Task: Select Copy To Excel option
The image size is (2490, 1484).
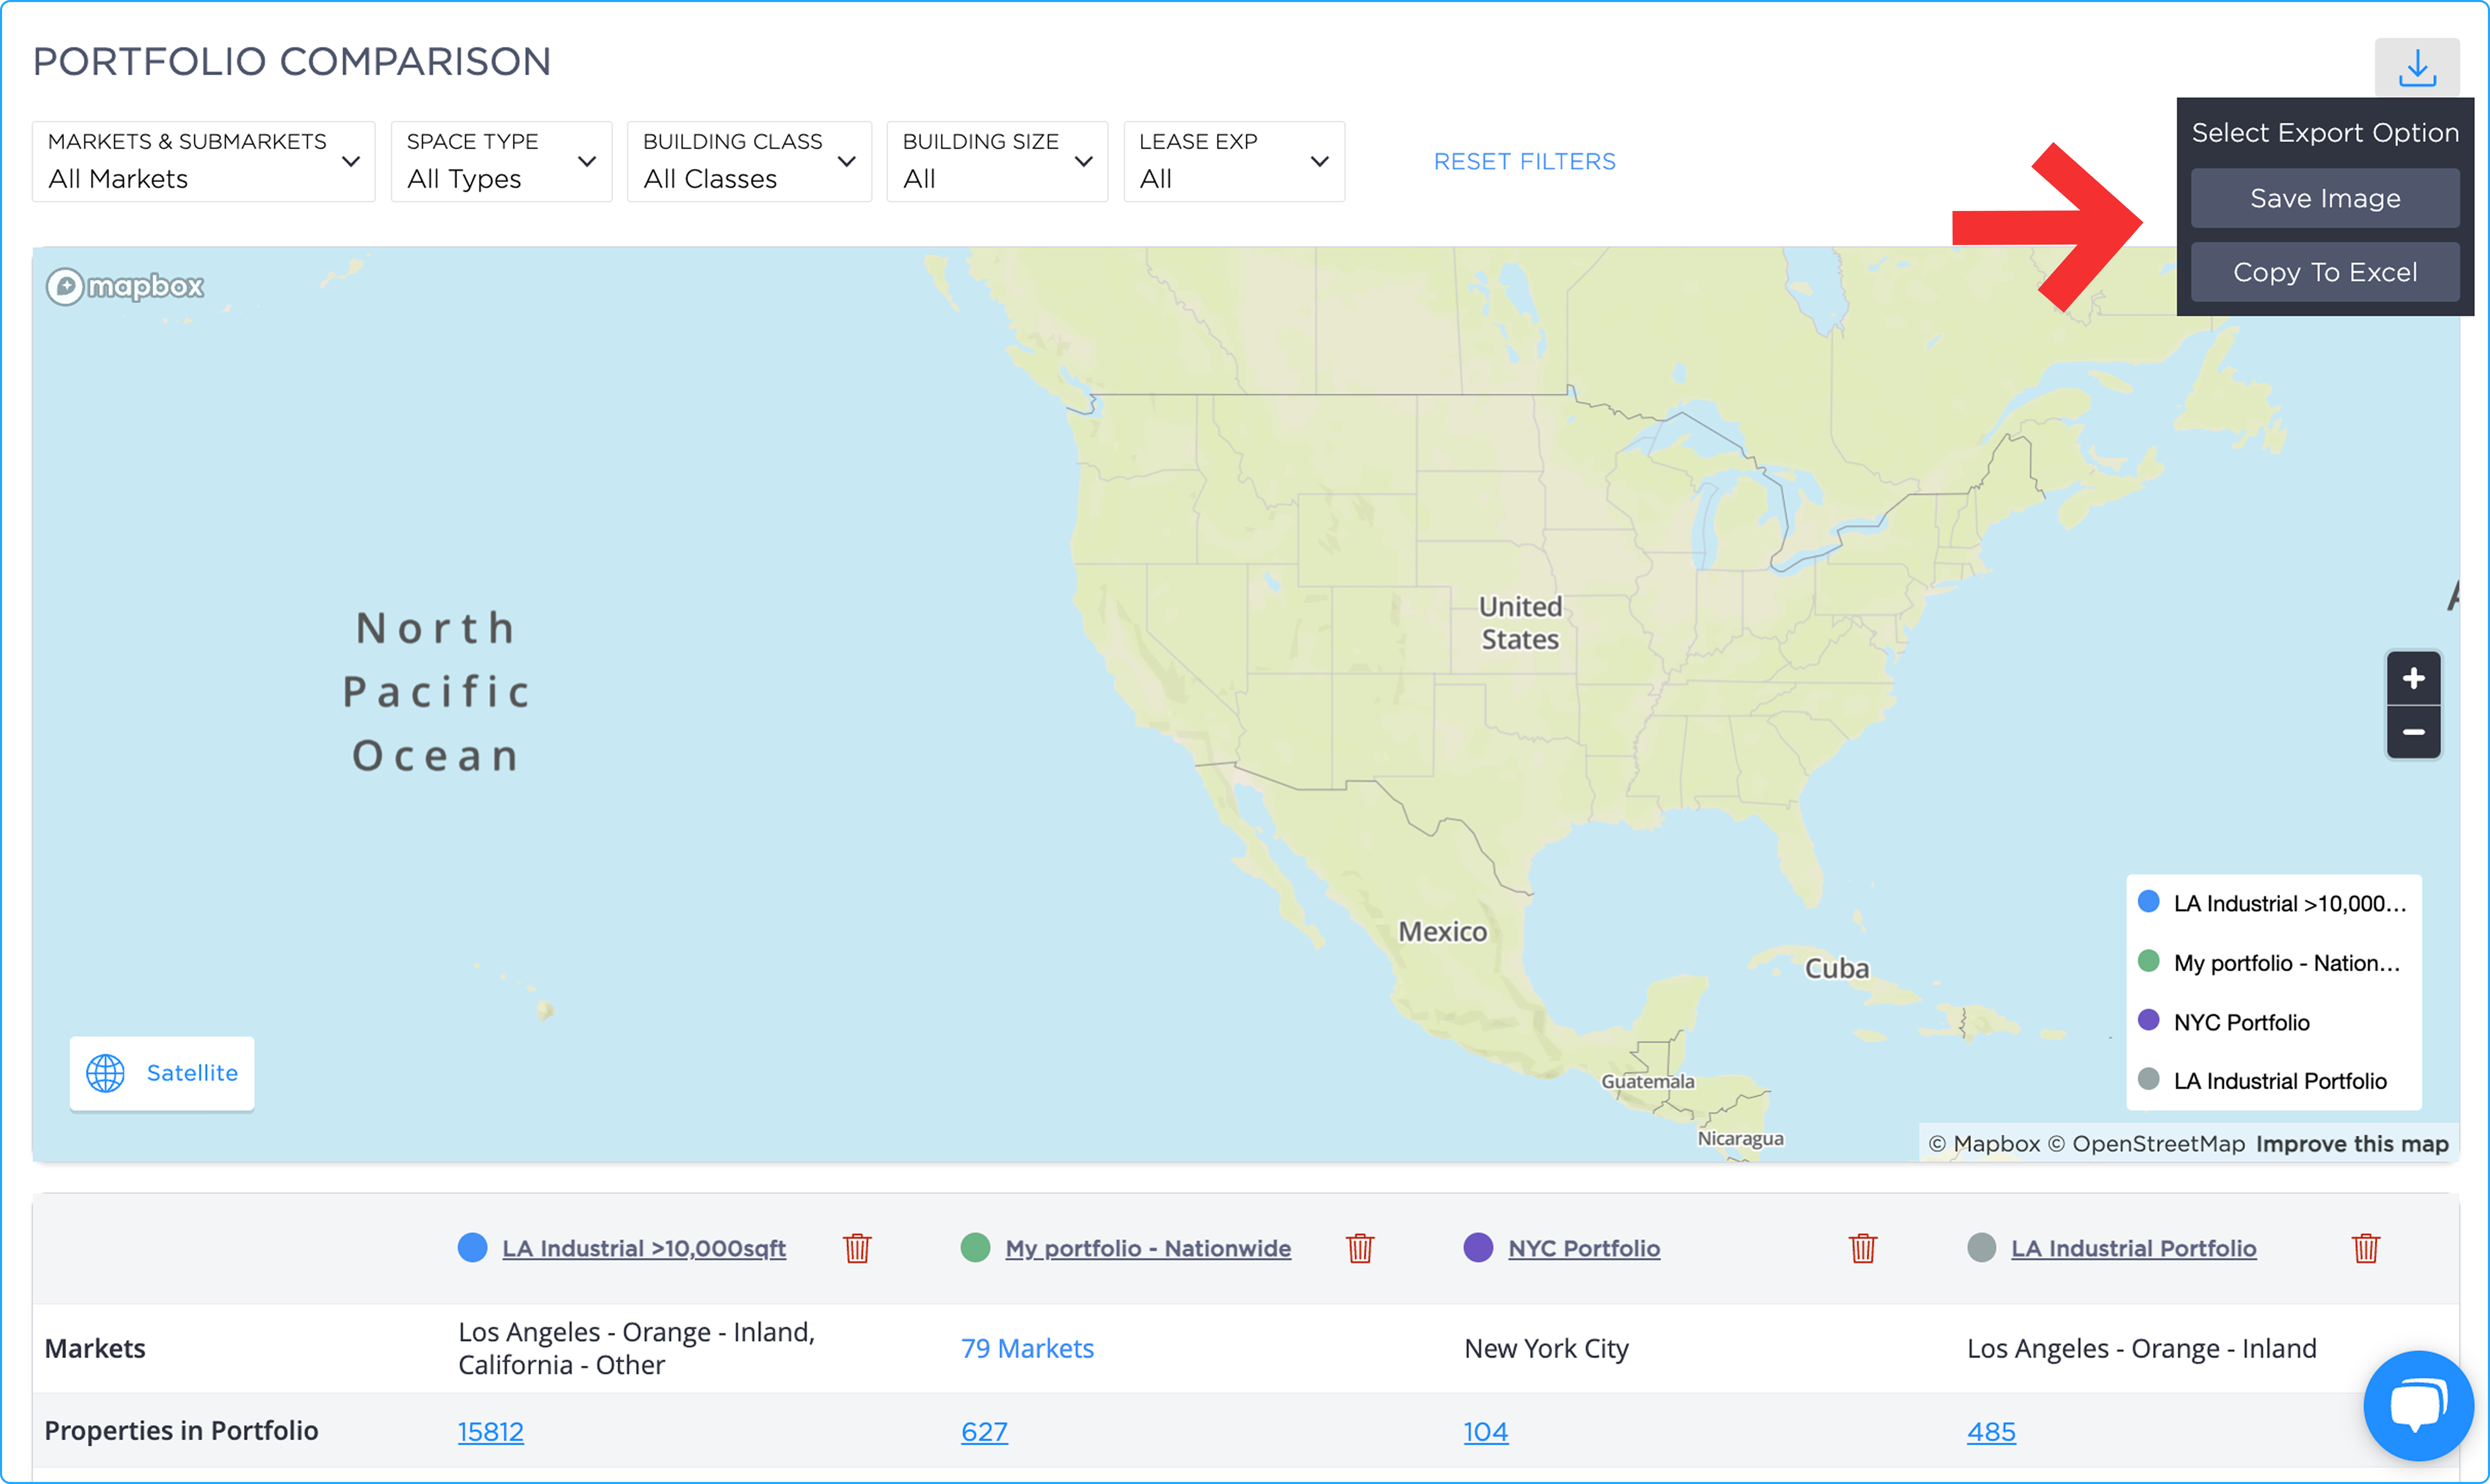Action: coord(2325,272)
